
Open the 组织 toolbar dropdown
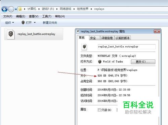[x=9, y=23]
